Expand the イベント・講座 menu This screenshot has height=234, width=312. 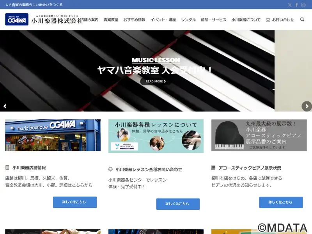pos(163,20)
